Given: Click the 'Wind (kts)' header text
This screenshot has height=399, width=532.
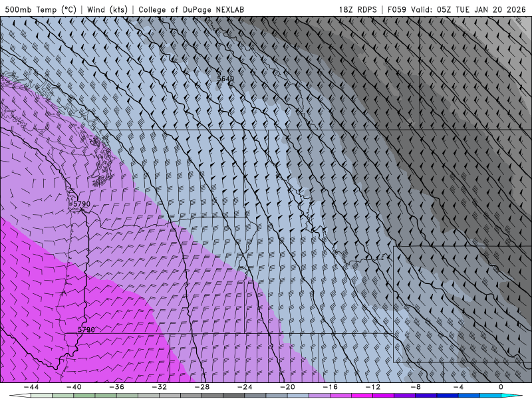Looking at the screenshot, I should pos(107,9).
